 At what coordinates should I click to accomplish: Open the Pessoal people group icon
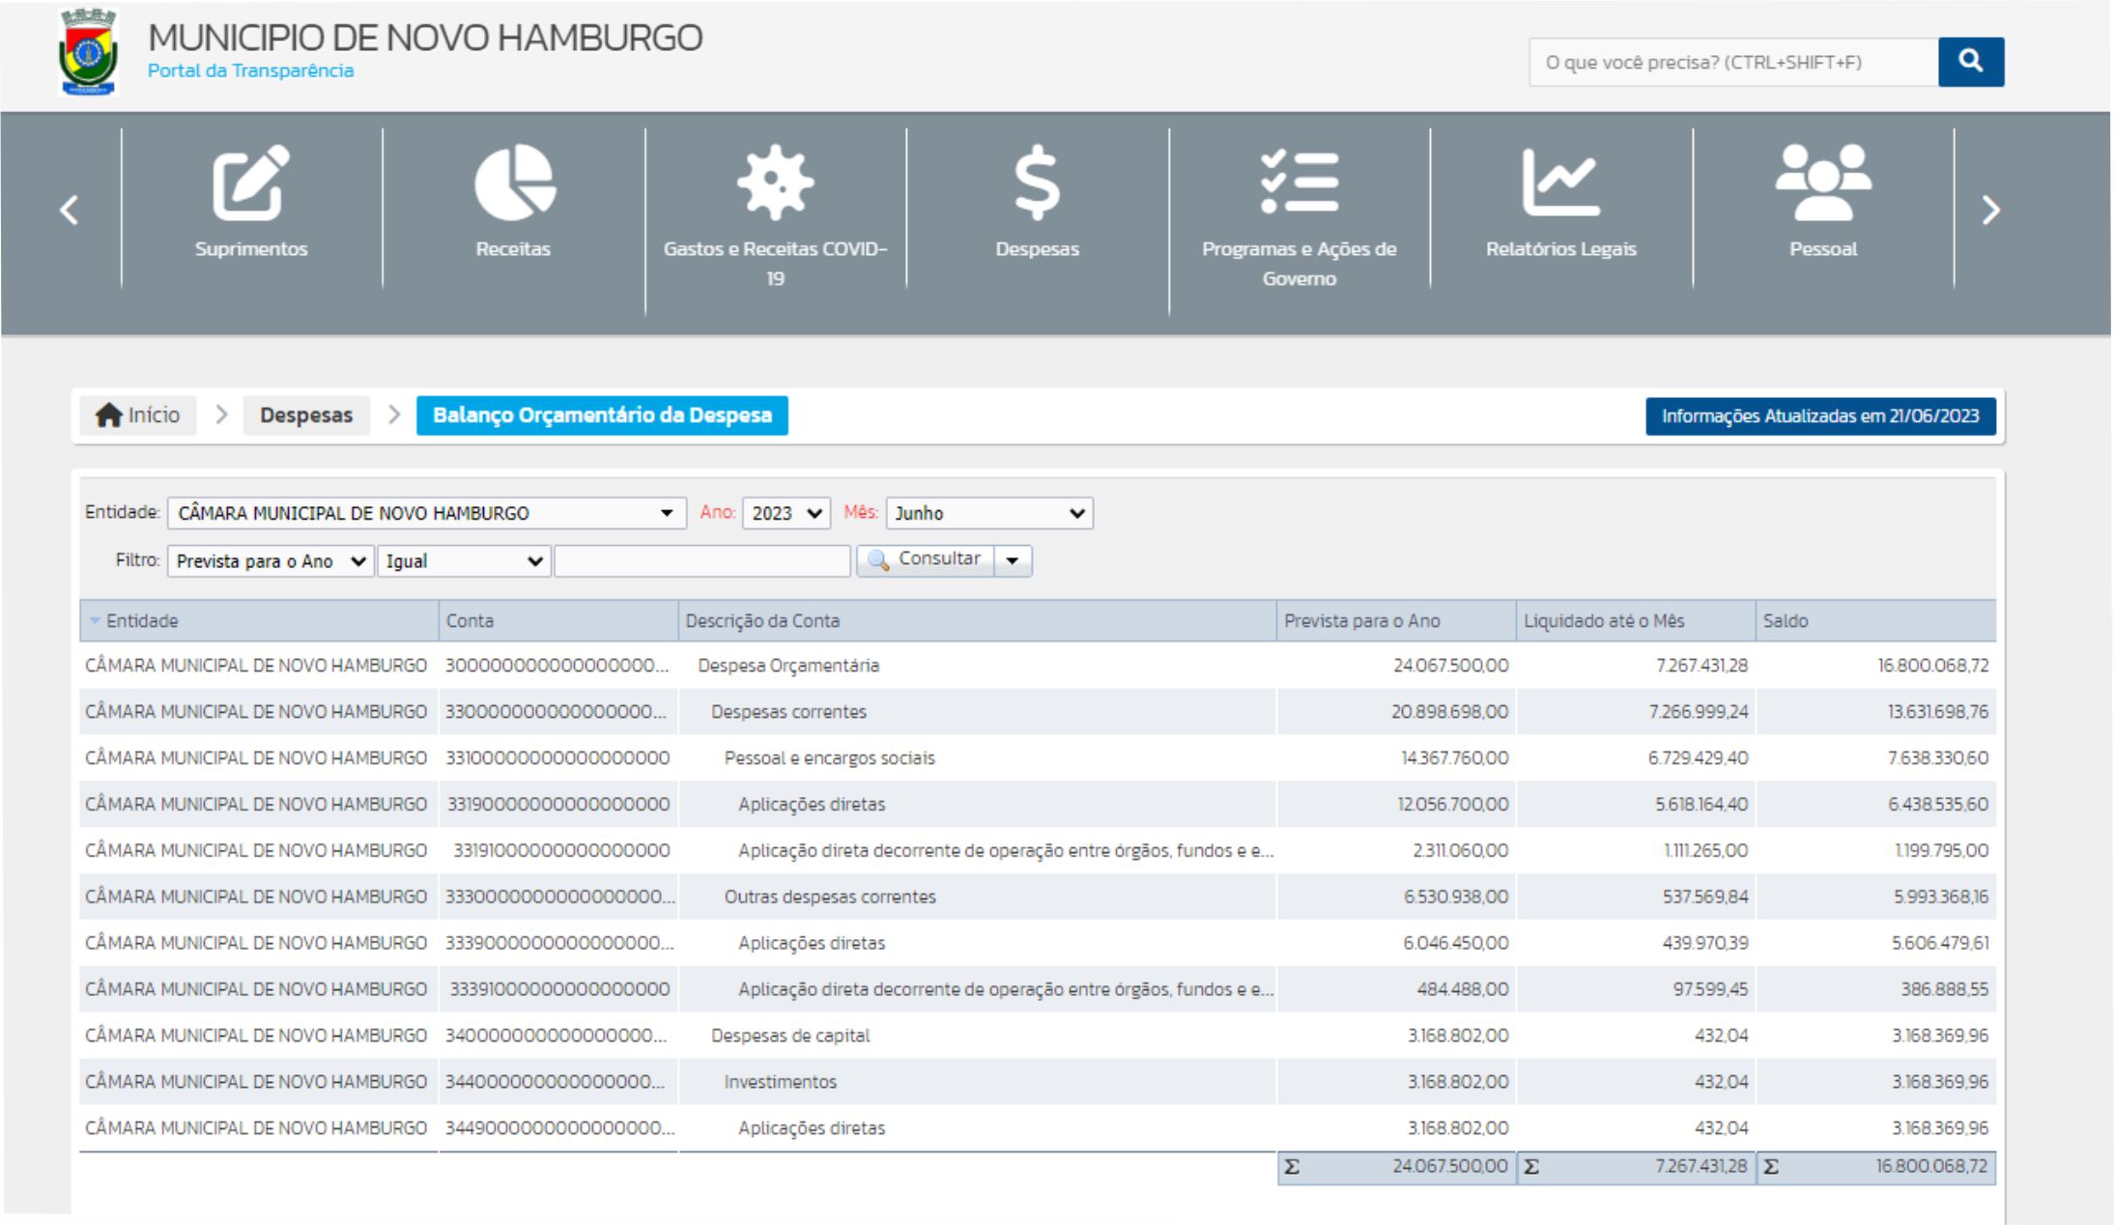(x=1822, y=183)
